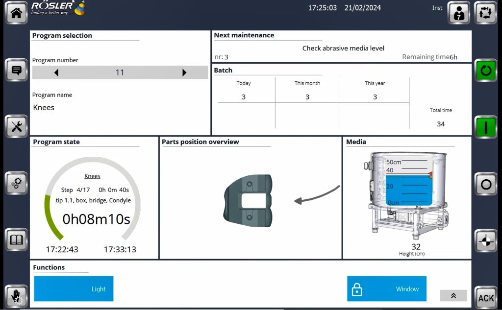Click the This month batch count
The width and height of the screenshot is (502, 310).
click(307, 97)
